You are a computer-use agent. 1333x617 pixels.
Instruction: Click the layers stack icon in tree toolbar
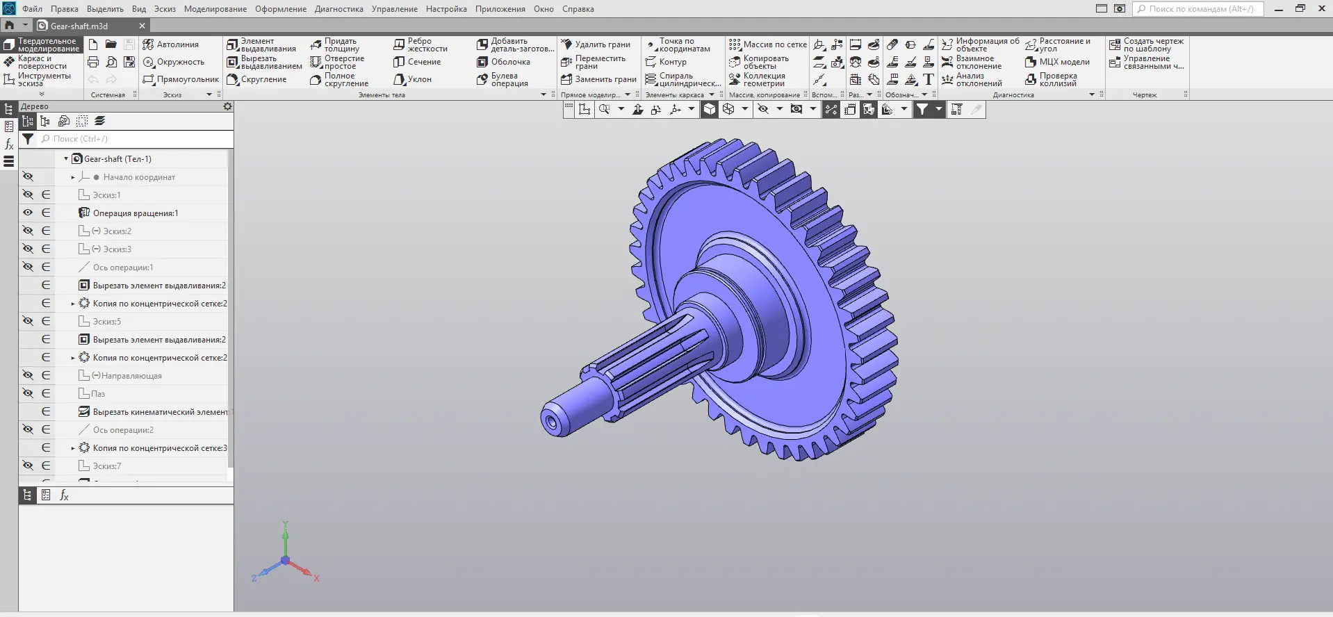100,121
